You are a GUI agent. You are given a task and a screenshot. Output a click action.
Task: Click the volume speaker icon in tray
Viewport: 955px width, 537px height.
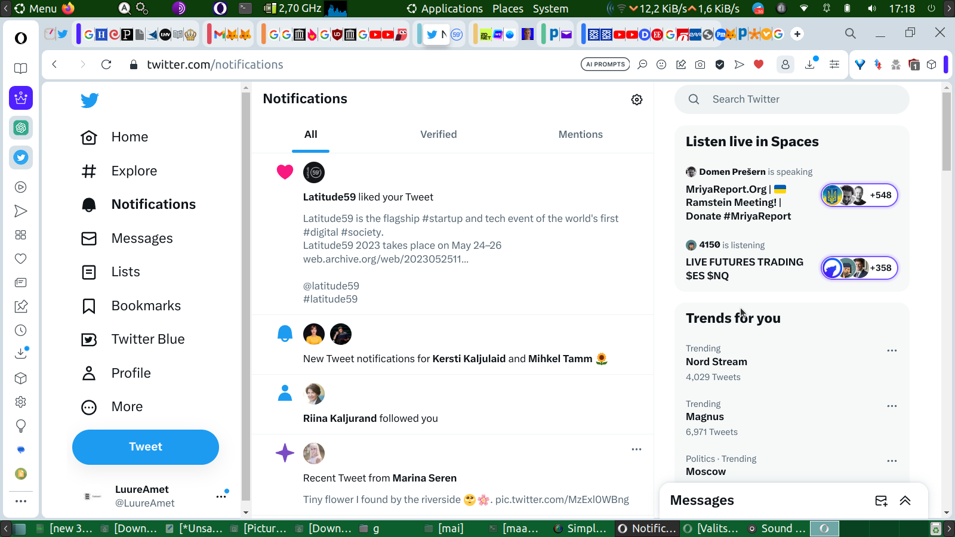pos(872,8)
